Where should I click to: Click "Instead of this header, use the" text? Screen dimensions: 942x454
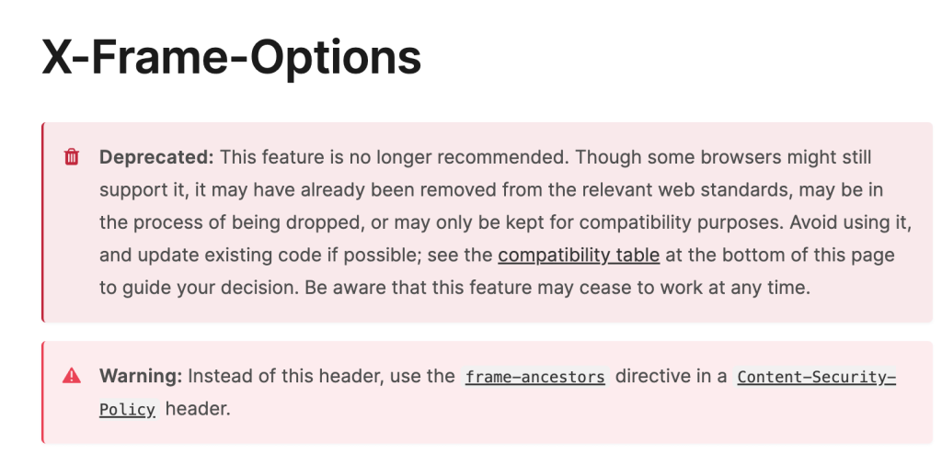[323, 376]
